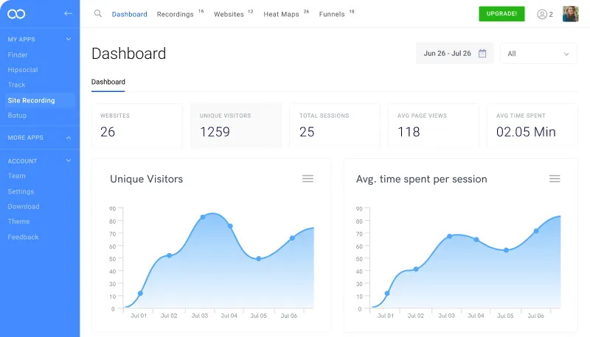Click the Unique Visitors chart title
This screenshot has width=590, height=337.
(x=146, y=179)
